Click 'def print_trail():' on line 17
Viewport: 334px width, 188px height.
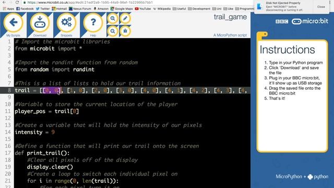click(42, 153)
